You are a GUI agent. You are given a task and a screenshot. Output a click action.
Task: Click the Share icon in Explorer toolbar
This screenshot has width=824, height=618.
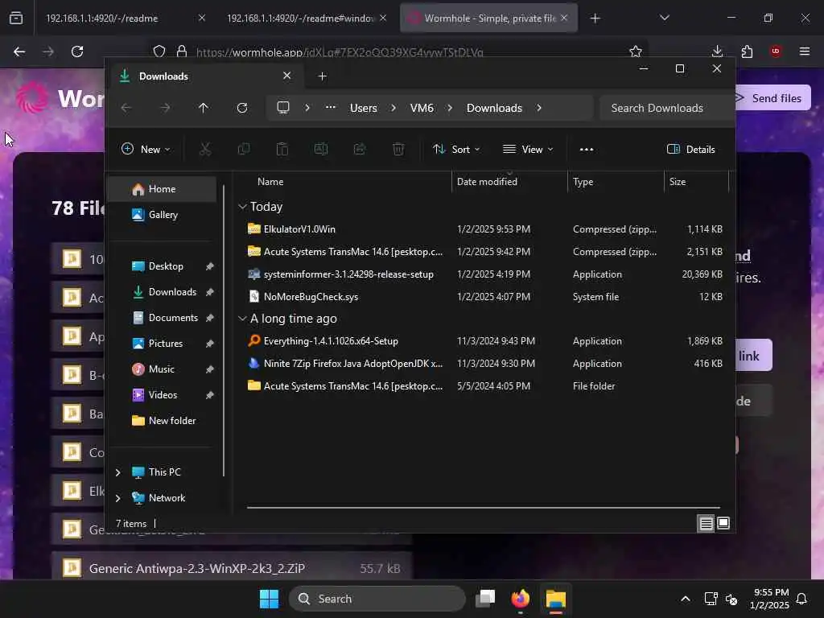click(360, 149)
